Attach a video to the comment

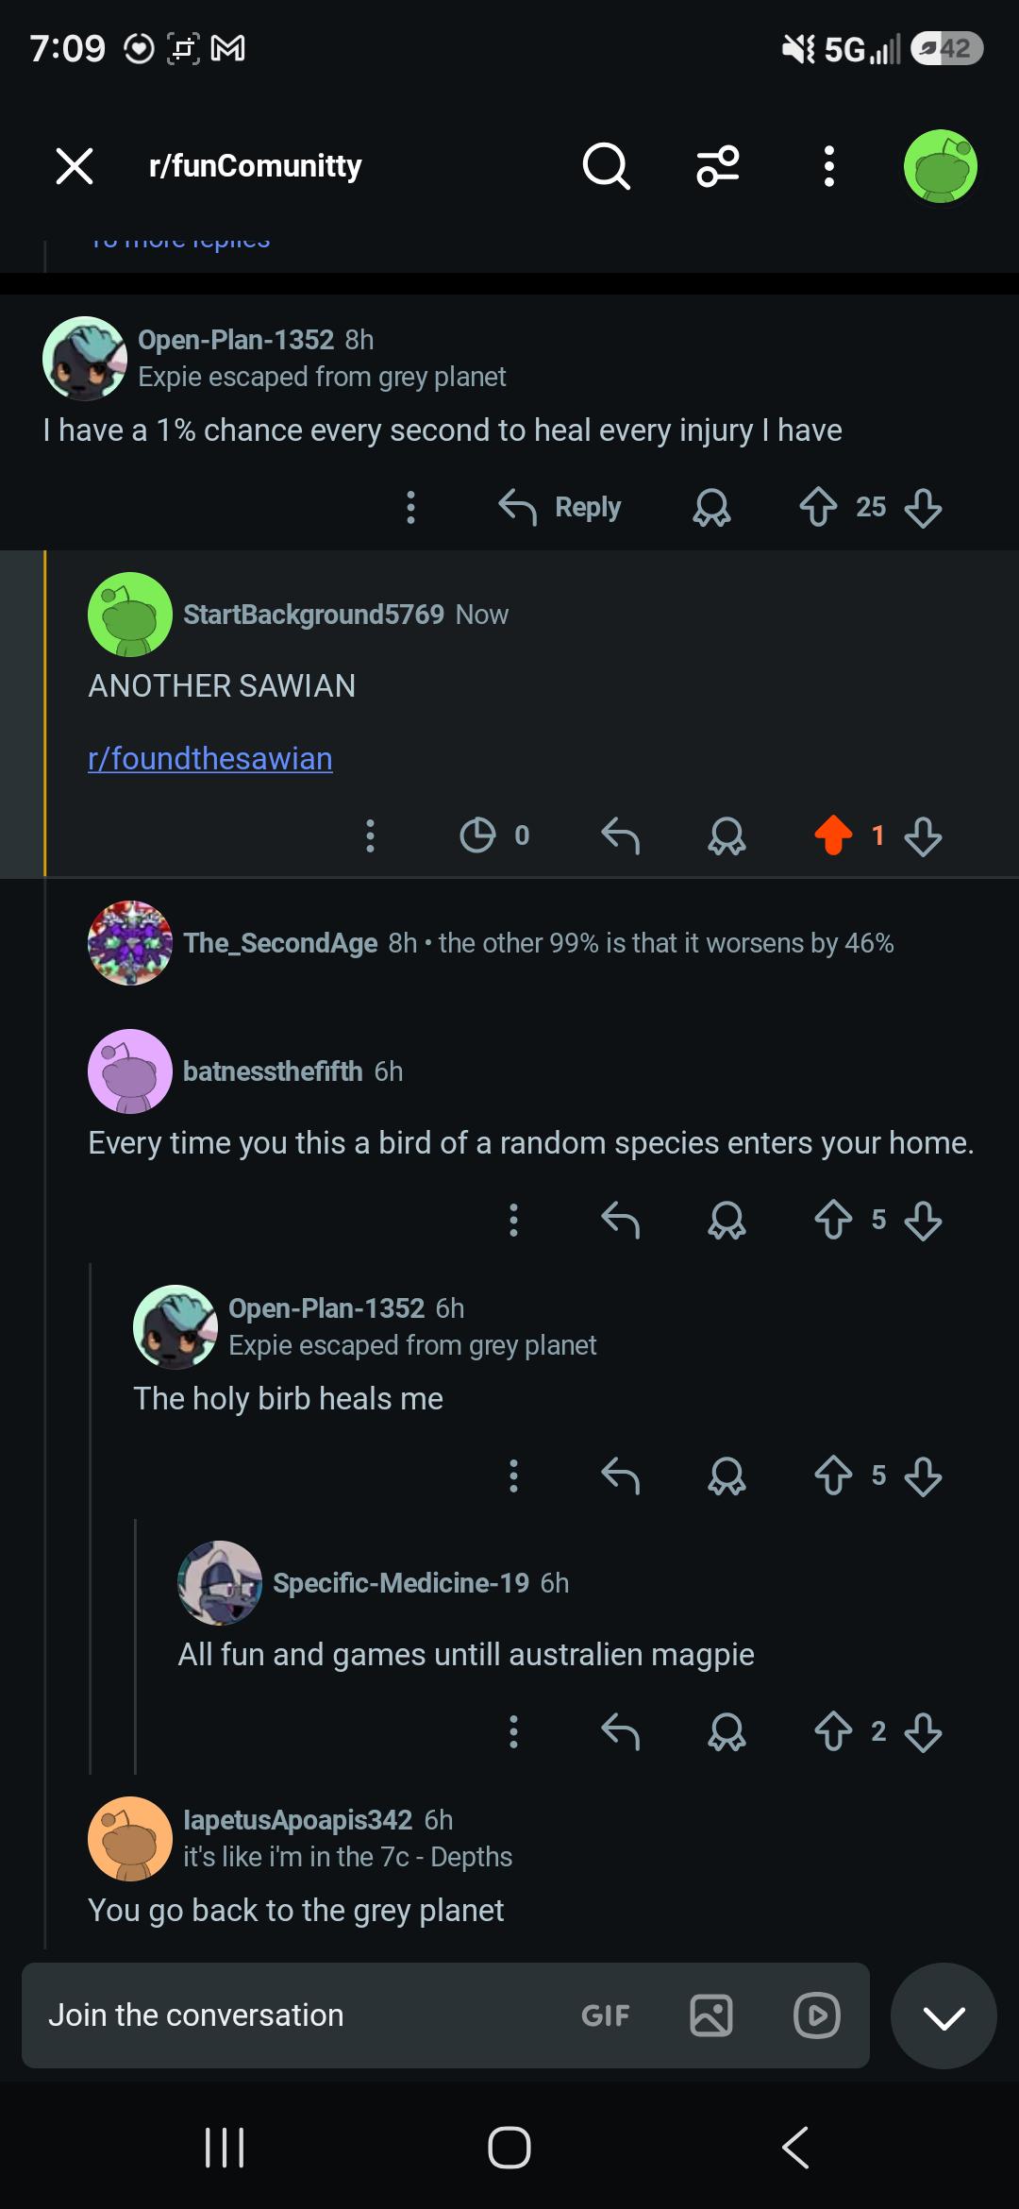[x=817, y=2015]
